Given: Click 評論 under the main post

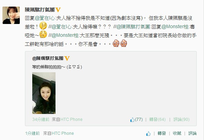Looking at the screenshot, I should click(x=193, y=133).
